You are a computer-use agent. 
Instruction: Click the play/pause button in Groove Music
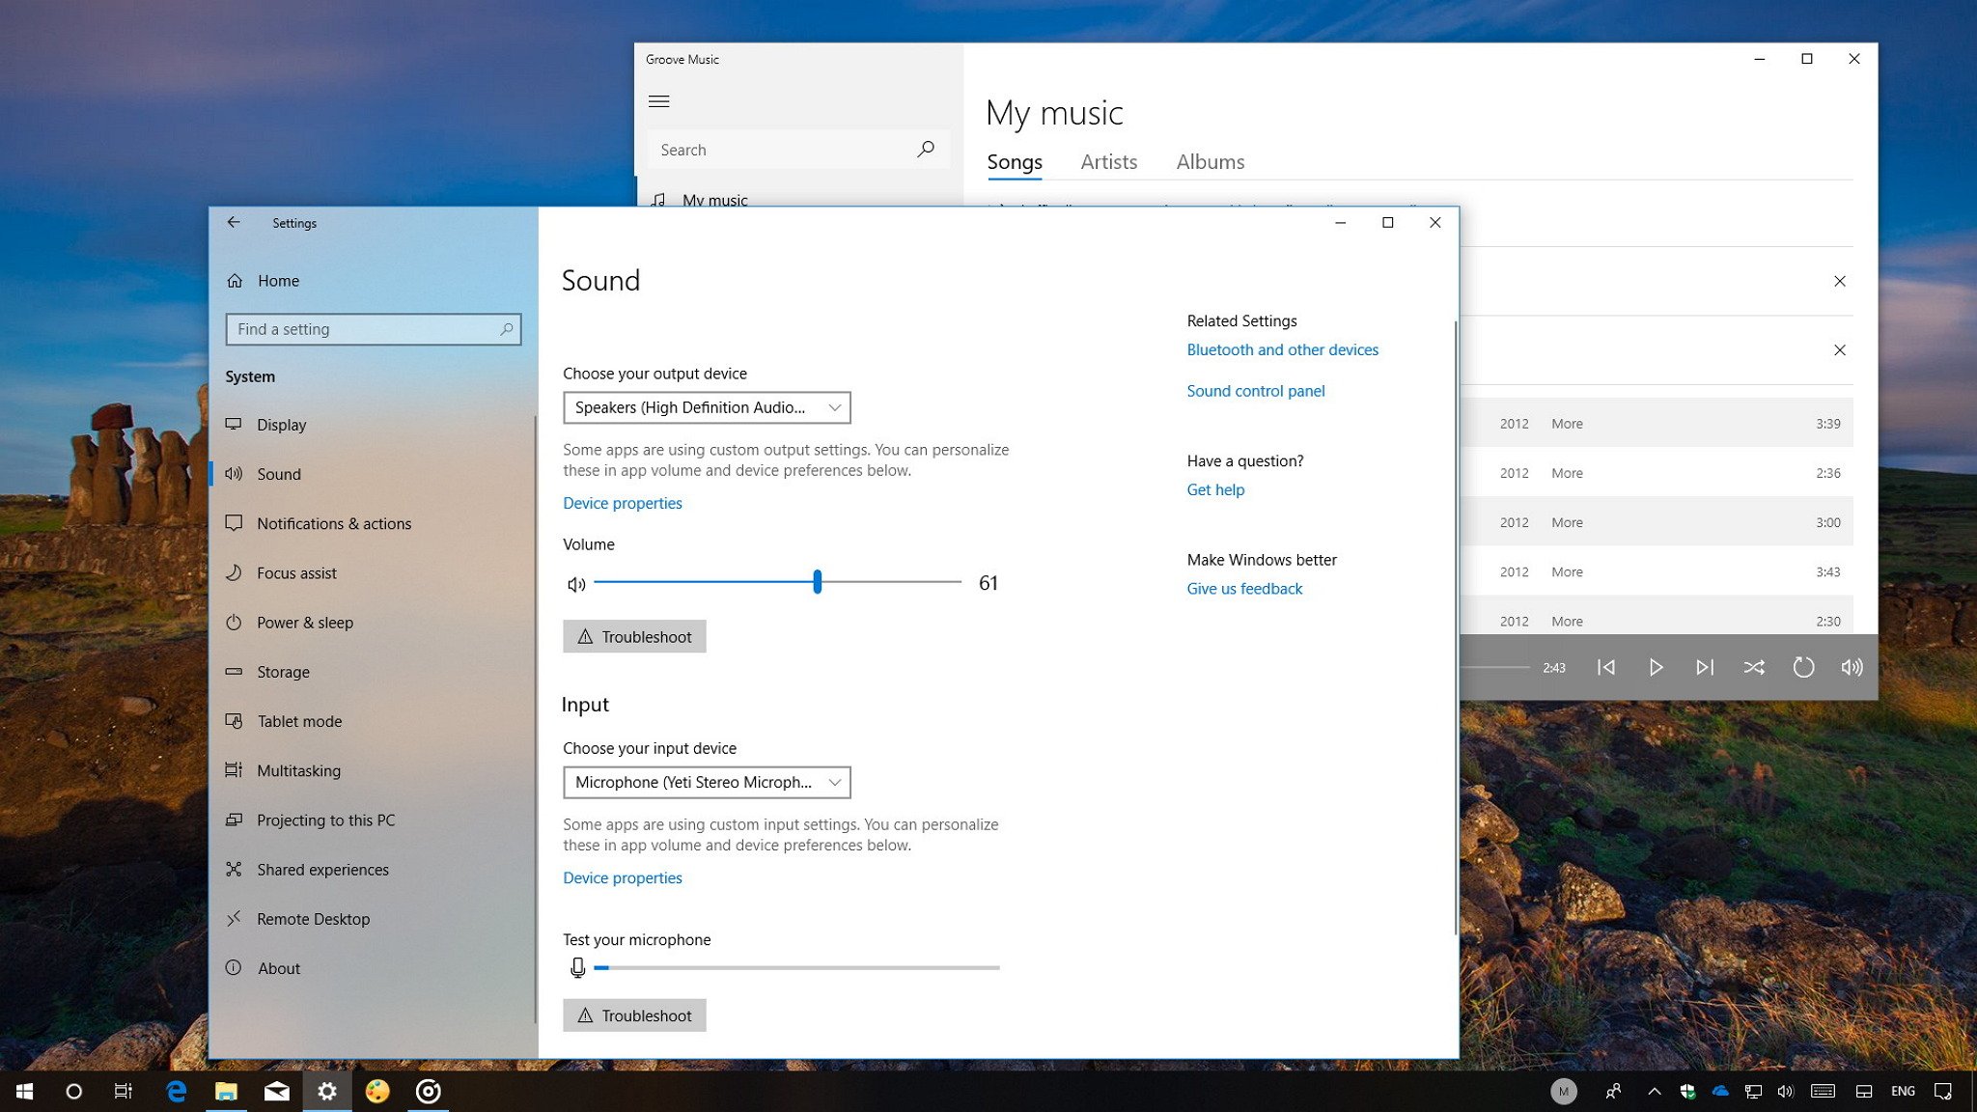(x=1656, y=667)
